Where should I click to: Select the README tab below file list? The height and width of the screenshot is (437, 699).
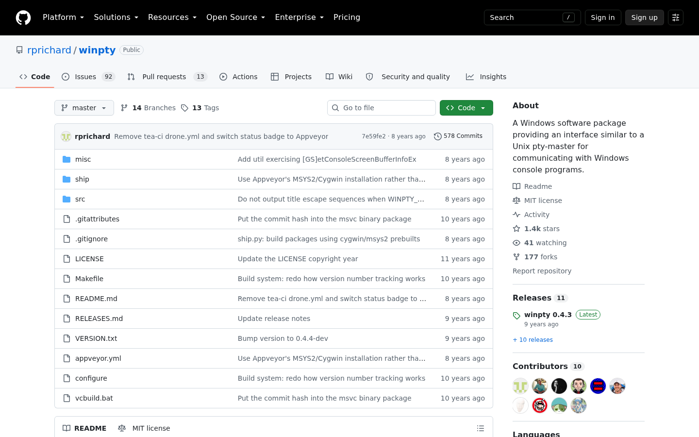coord(84,428)
